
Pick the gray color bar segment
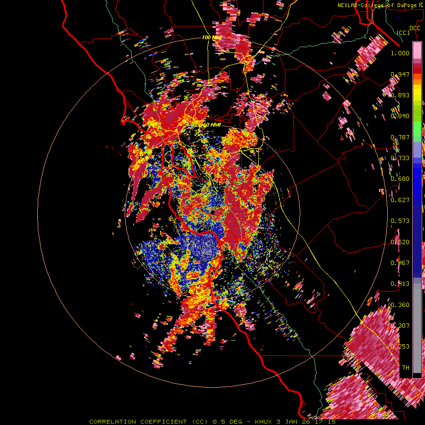(417, 328)
